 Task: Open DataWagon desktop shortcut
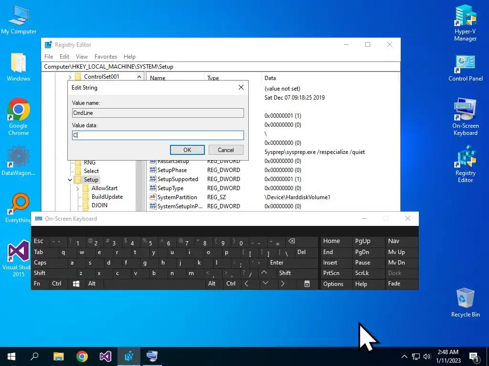point(19,161)
